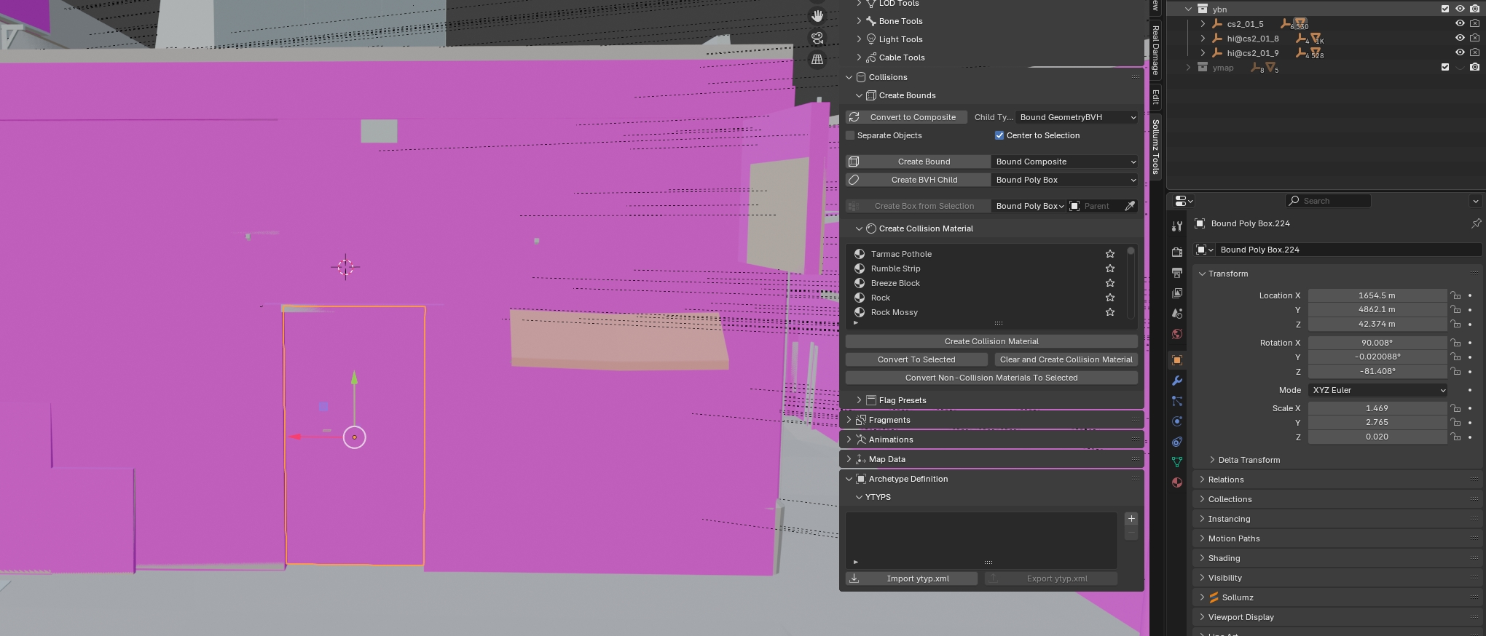
Task: Toggle camera view icon in viewport
Action: [817, 38]
